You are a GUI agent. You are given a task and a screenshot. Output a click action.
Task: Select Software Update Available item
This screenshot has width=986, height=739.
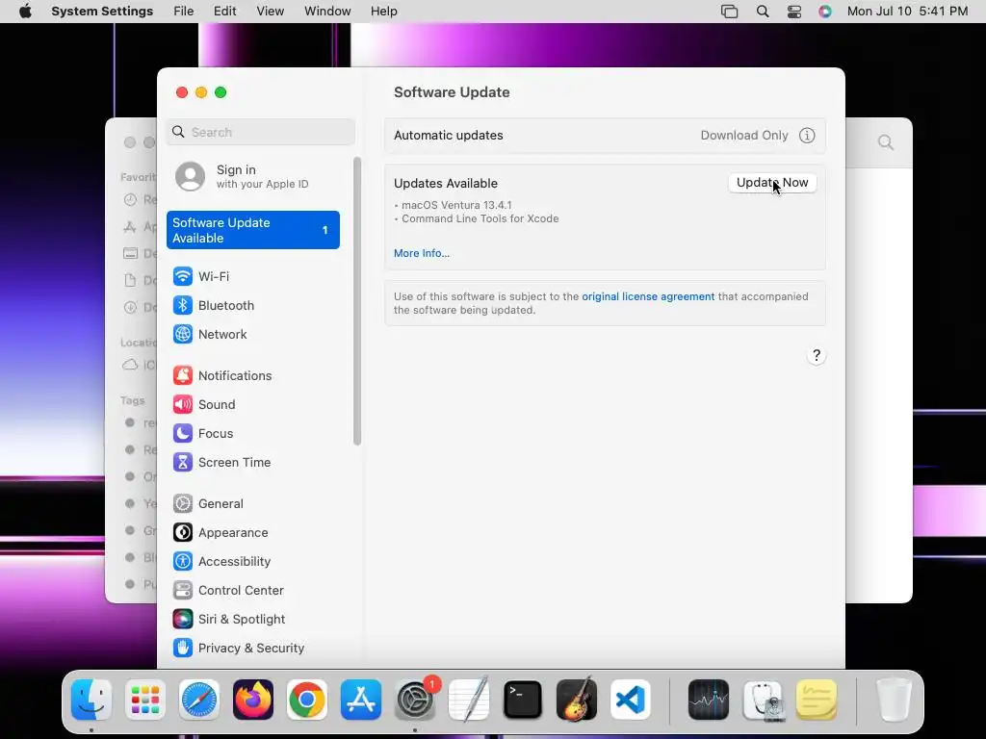253,230
